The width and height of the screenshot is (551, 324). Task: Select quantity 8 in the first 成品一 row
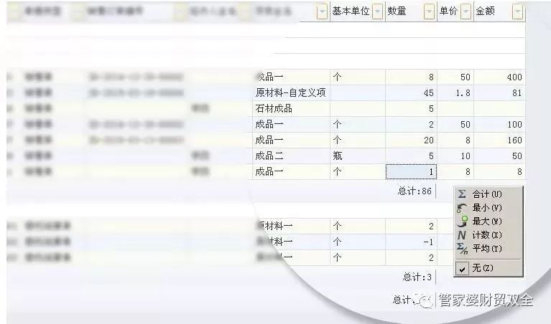411,77
